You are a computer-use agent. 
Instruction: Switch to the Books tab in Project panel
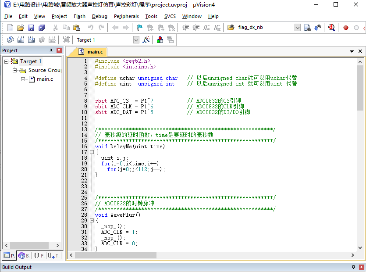click(x=24, y=256)
